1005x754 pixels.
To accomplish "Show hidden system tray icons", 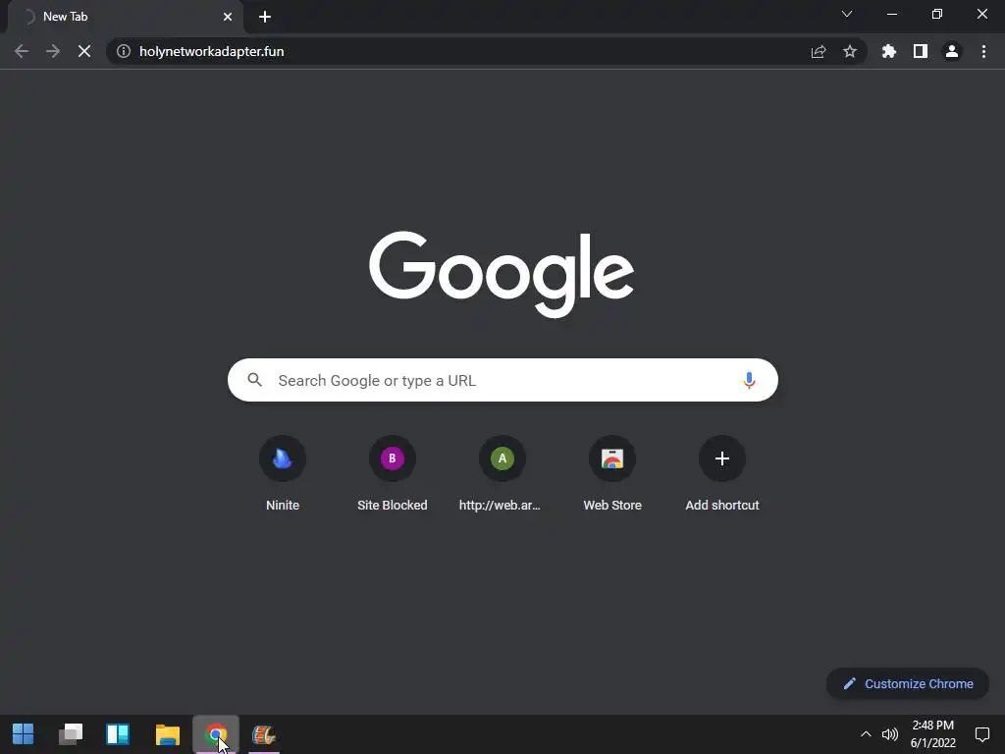I will point(866,734).
